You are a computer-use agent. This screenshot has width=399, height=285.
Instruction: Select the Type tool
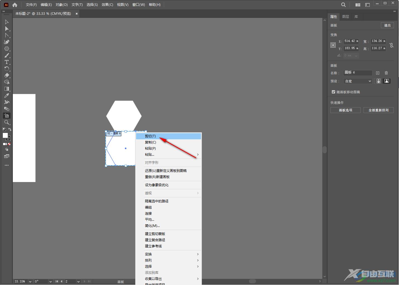point(7,62)
